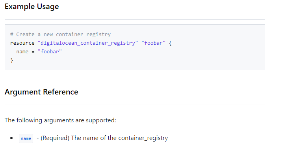The height and width of the screenshot is (158, 286).
Task: Click the "foobar" label on the resource line
Action: point(153,43)
